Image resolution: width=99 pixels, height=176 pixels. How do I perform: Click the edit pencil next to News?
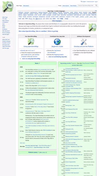39,63
